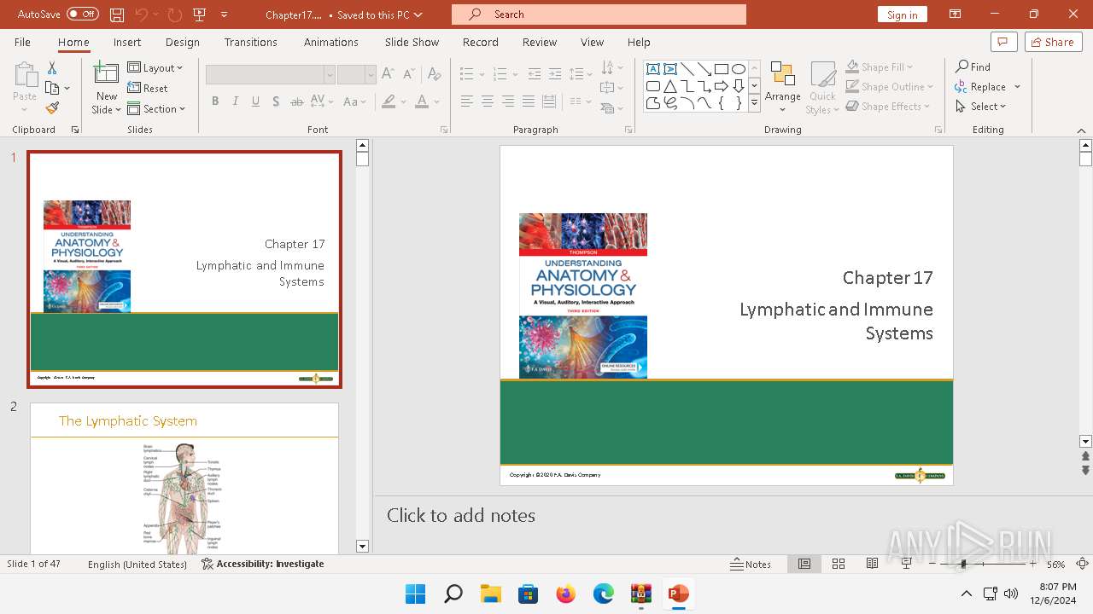The width and height of the screenshot is (1093, 614).
Task: Toggle Strikethrough formatting
Action: [296, 101]
